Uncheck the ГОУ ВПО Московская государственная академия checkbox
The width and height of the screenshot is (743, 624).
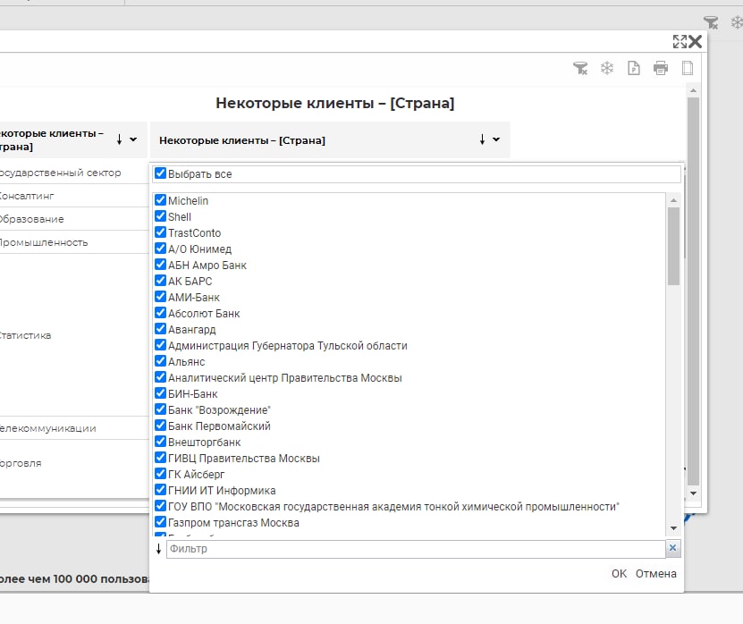click(161, 506)
